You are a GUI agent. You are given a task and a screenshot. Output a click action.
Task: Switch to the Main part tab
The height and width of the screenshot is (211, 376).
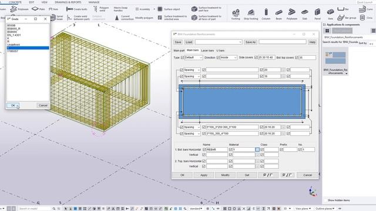click(179, 50)
